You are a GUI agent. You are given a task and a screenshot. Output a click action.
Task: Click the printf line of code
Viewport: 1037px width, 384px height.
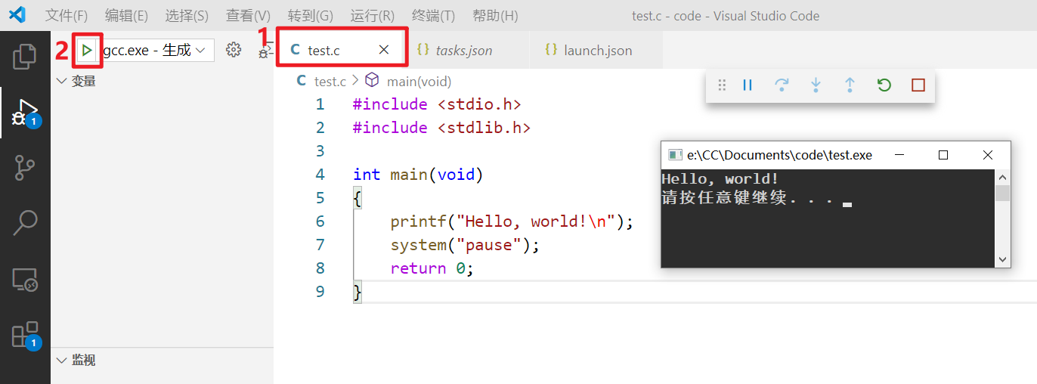512,221
